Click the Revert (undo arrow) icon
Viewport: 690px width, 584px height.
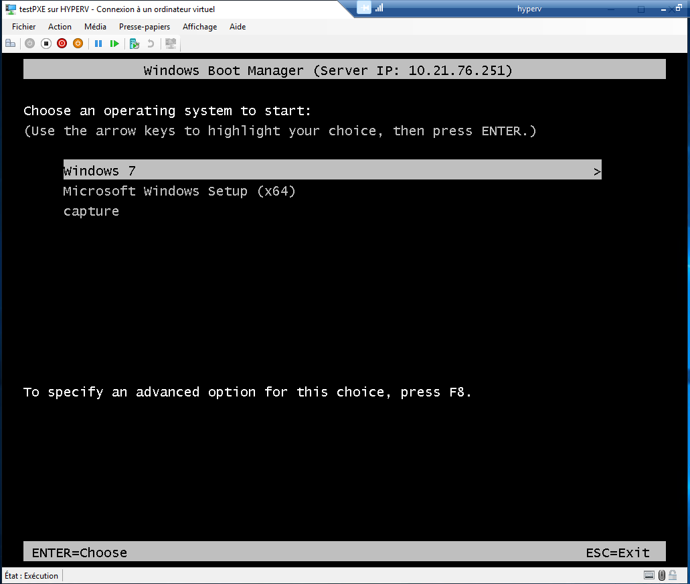click(x=151, y=44)
